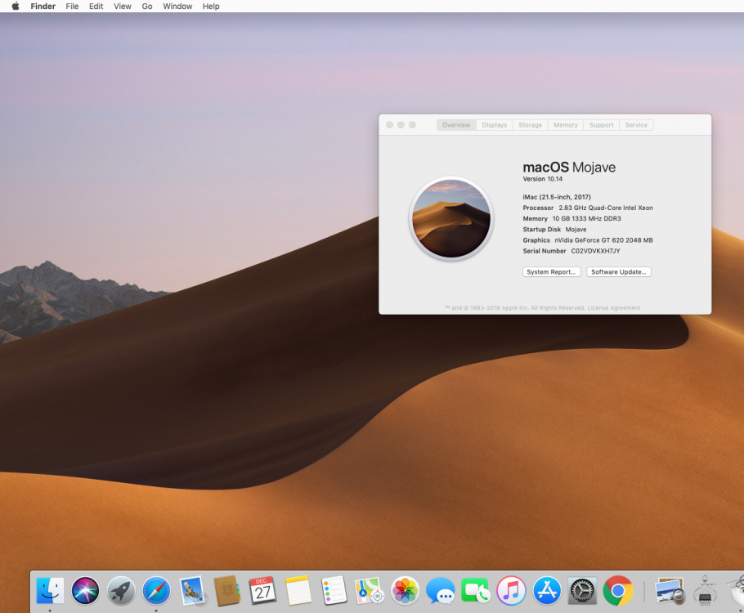
Task: Open the yellow Notes app in Dock
Action: tap(298, 591)
